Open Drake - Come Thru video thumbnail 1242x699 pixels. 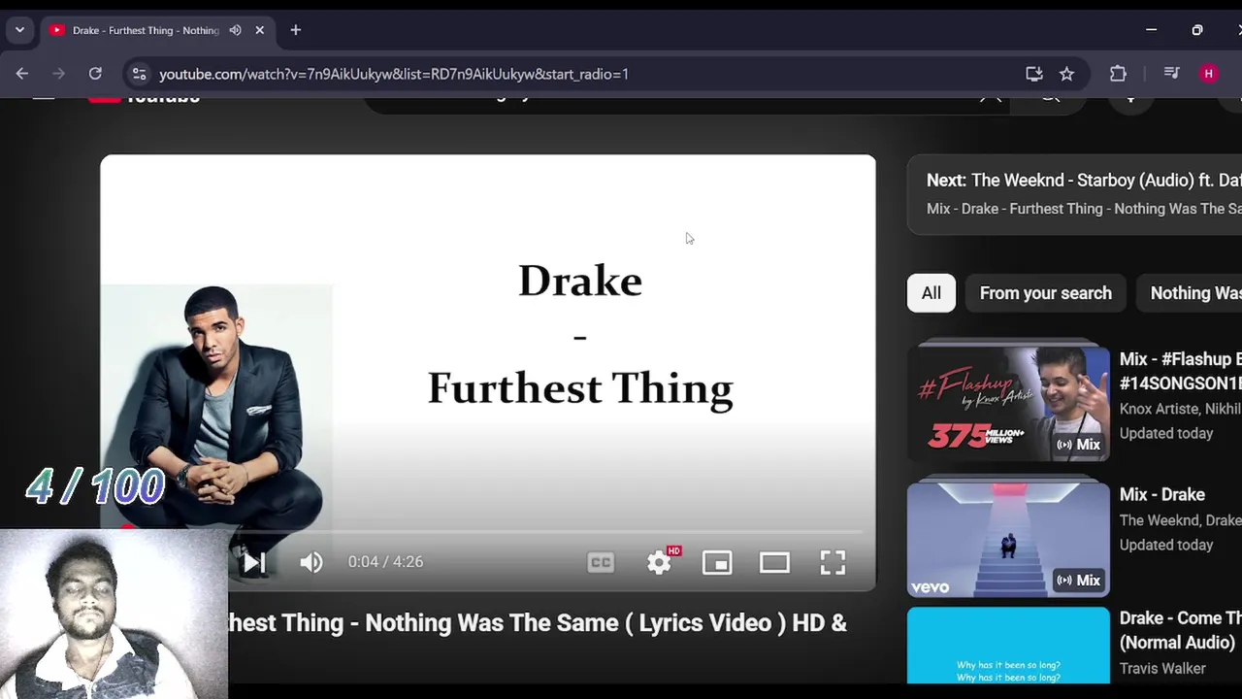point(1008,646)
